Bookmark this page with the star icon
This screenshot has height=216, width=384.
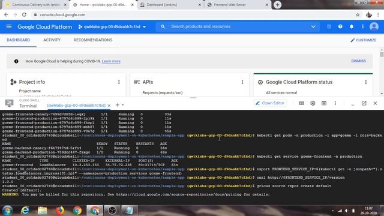(358, 14)
